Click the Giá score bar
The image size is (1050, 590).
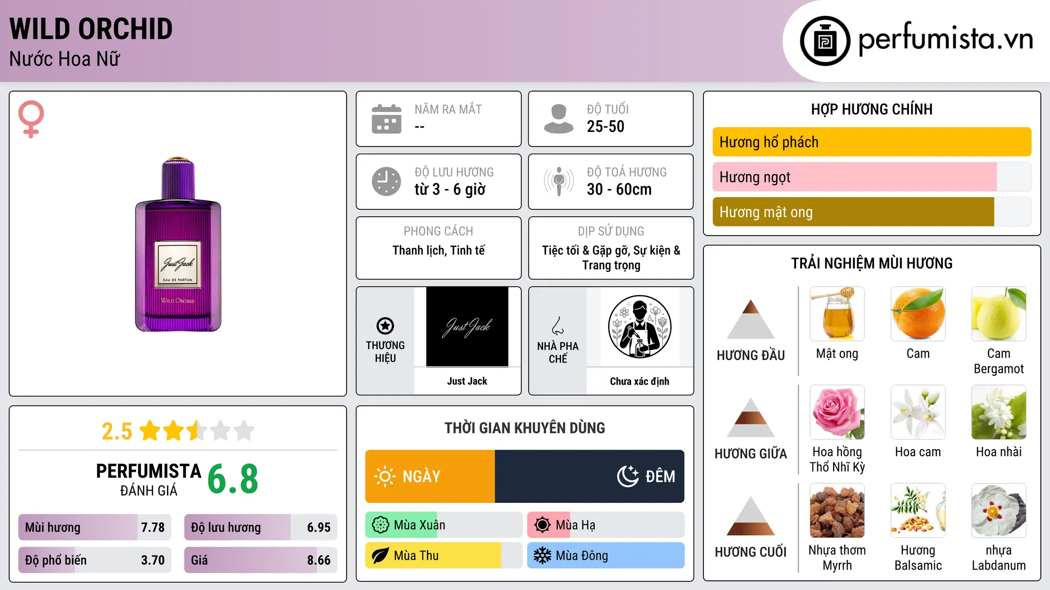(x=260, y=560)
